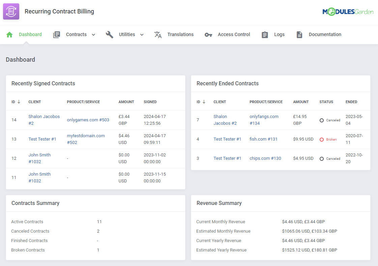
Task: Expand the Utilities menu chevron
Action: [142, 35]
